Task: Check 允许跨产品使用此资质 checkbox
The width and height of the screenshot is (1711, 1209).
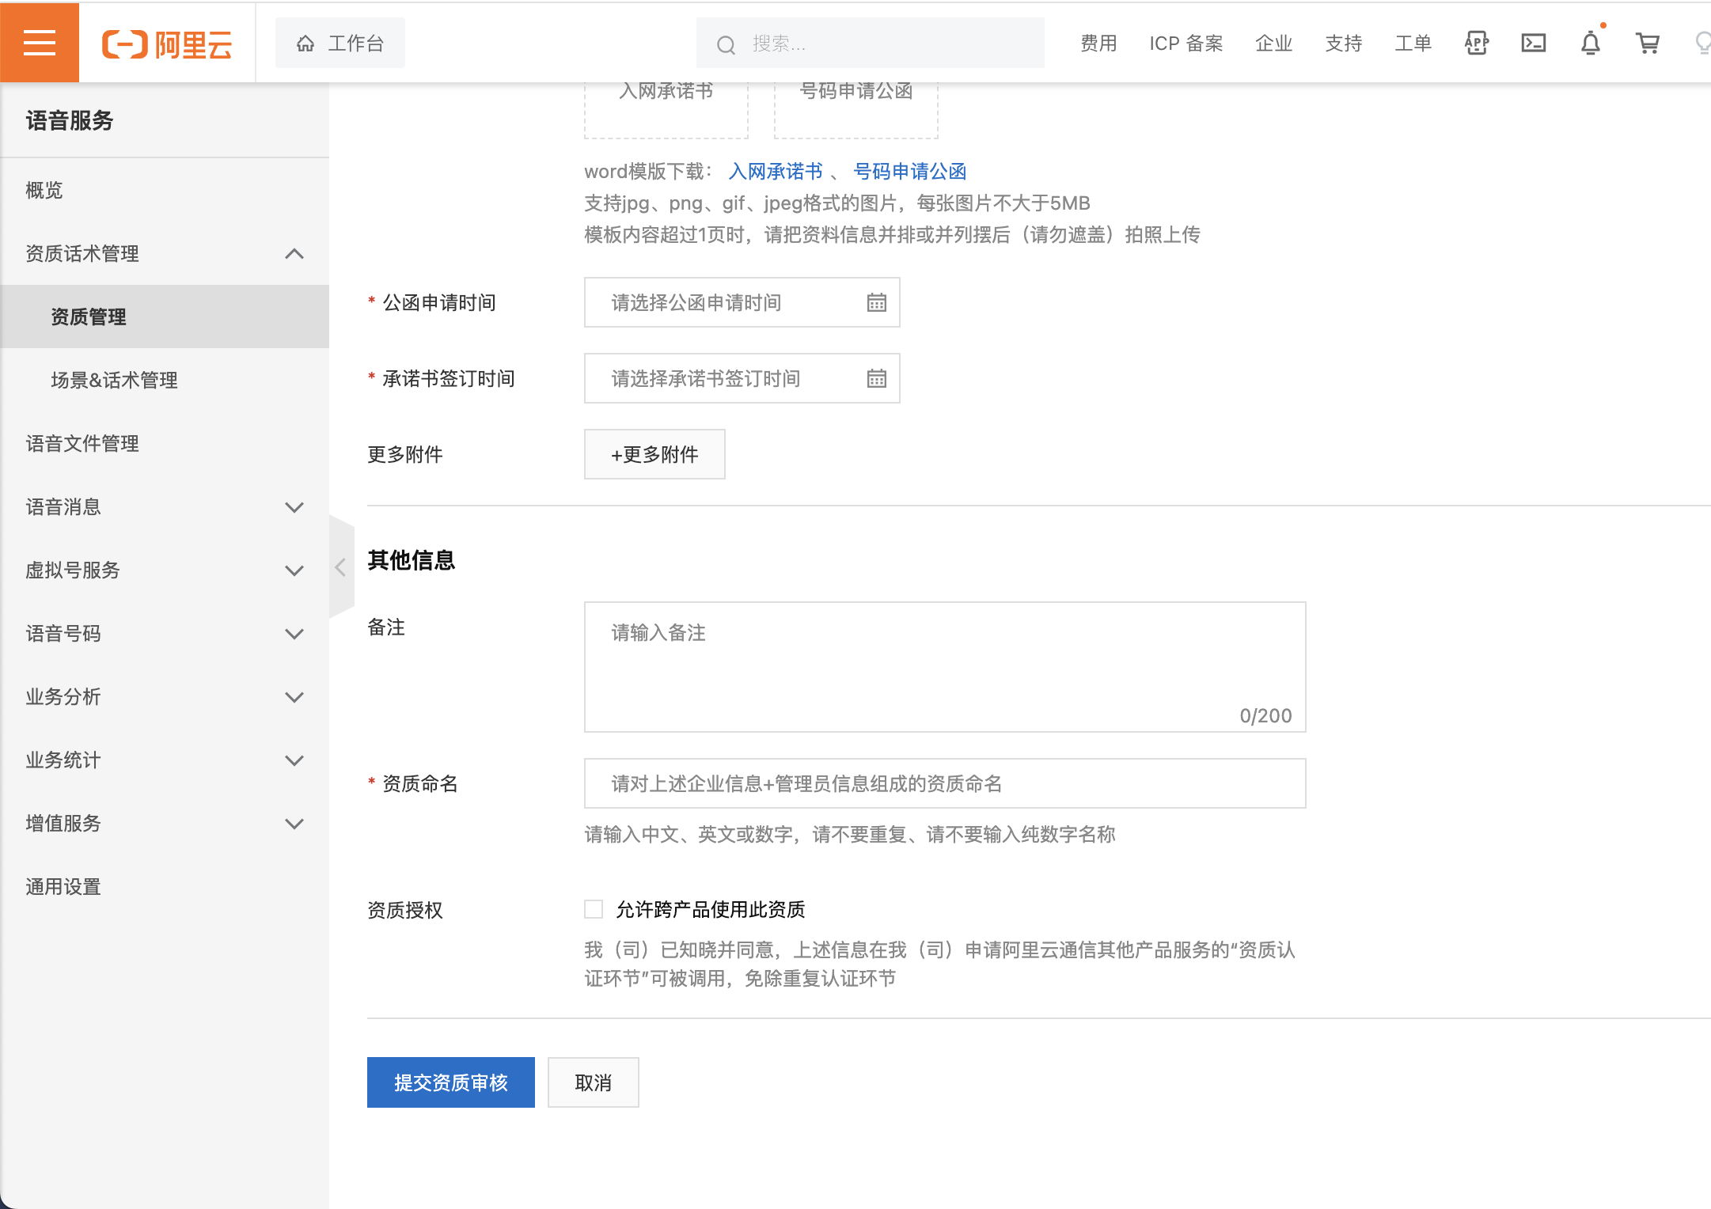Action: pyautogui.click(x=594, y=909)
